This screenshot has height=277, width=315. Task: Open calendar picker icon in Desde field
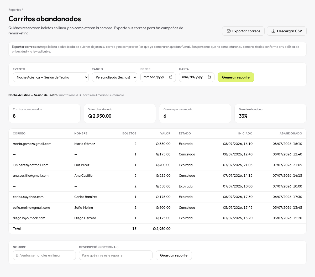pos(171,77)
